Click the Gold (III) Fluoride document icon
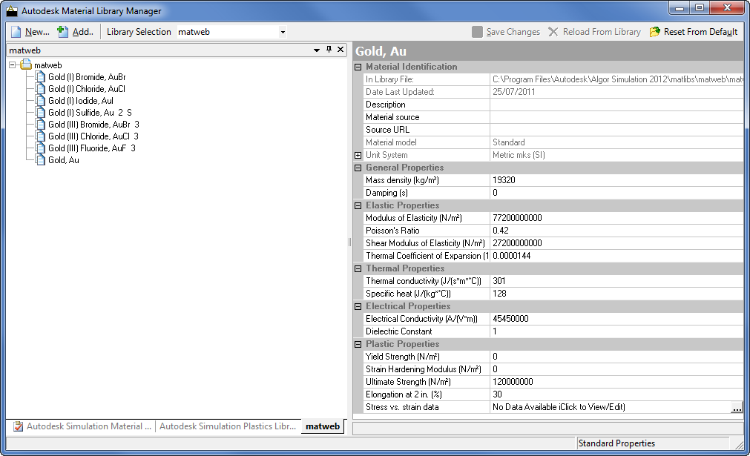 [x=41, y=148]
